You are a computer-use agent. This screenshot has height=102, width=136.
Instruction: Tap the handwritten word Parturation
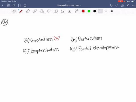pos(90,39)
